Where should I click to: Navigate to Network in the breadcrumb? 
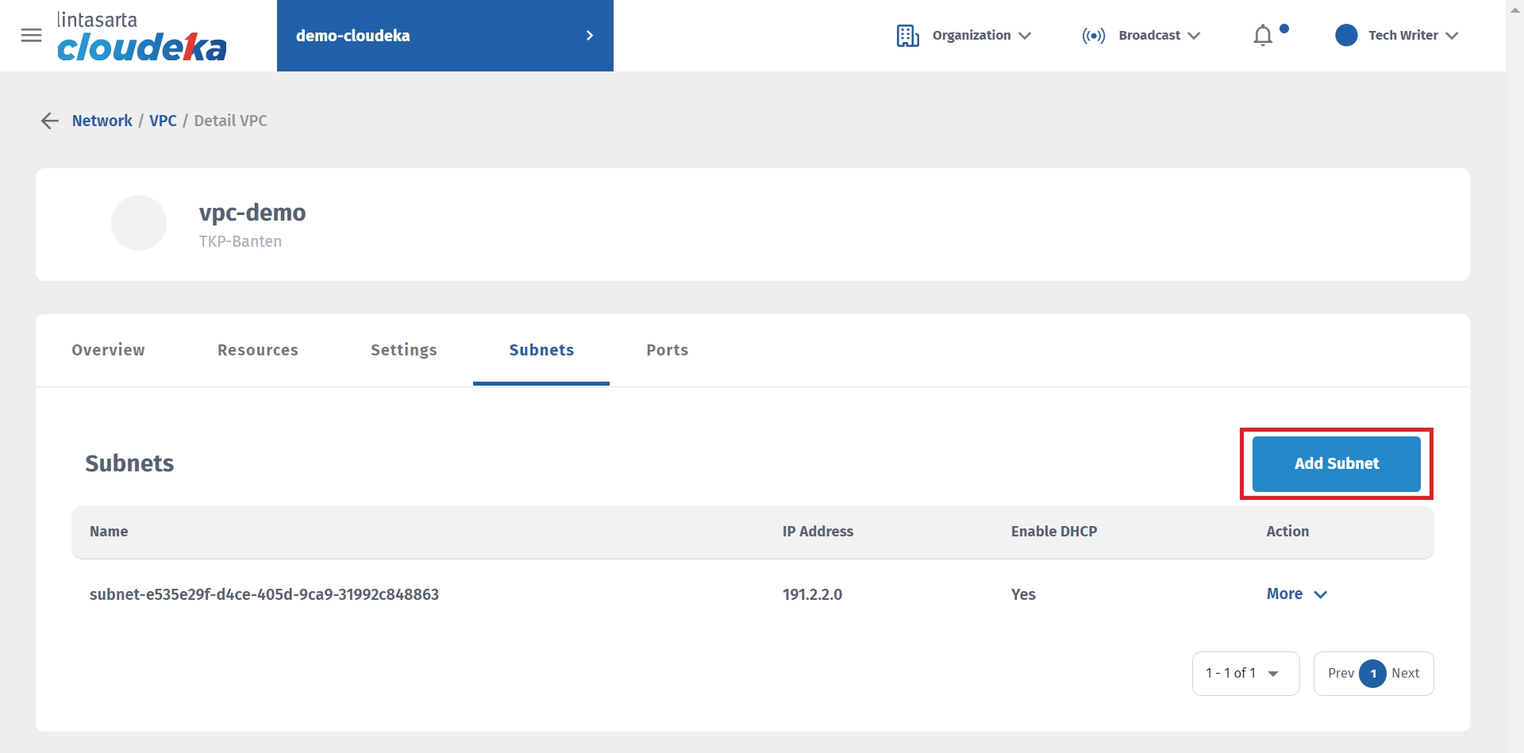(102, 121)
